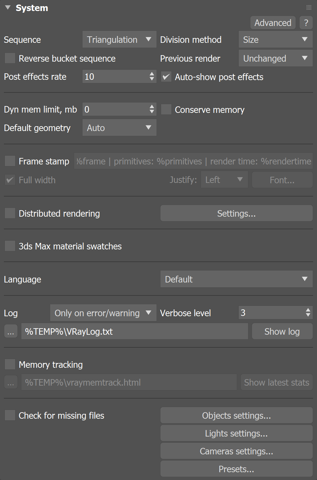Increase Post effects rate with the up spinner
317x480 pixels.
(151, 75)
